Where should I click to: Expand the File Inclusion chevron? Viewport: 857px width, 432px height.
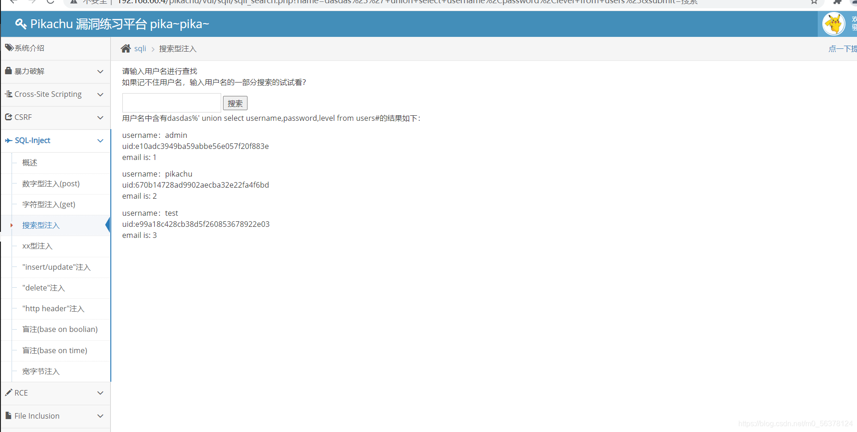(x=100, y=416)
